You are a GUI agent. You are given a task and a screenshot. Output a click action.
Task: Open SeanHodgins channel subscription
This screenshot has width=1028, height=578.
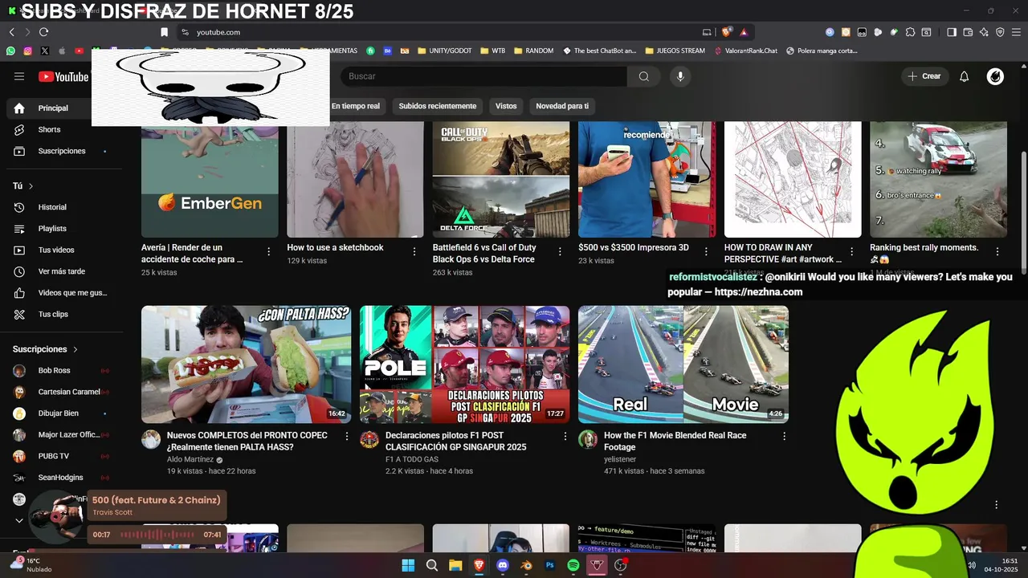click(x=61, y=478)
